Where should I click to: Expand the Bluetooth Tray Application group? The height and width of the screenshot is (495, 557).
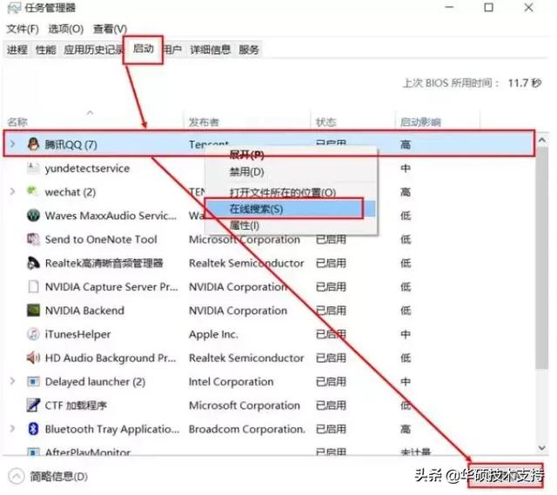click(13, 429)
